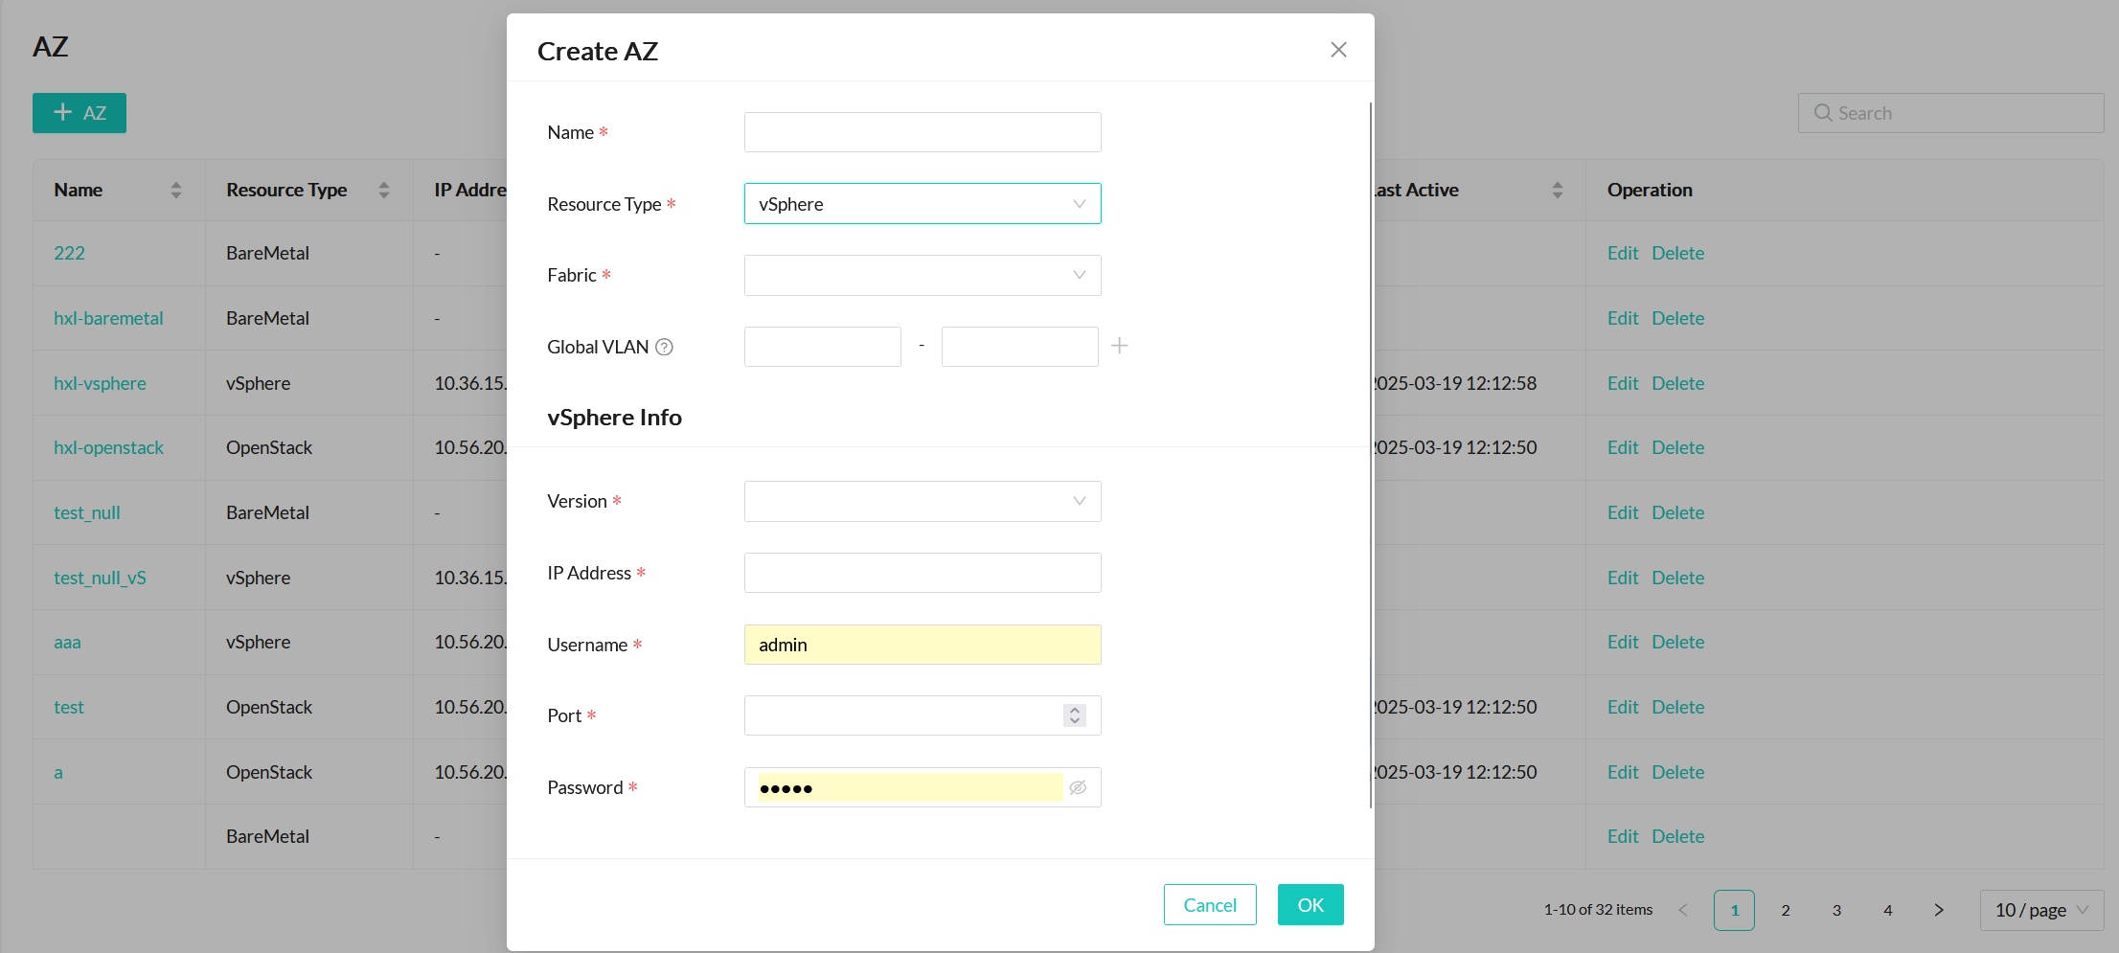The height and width of the screenshot is (953, 2119).
Task: Sort table by Name column
Action: (x=175, y=190)
